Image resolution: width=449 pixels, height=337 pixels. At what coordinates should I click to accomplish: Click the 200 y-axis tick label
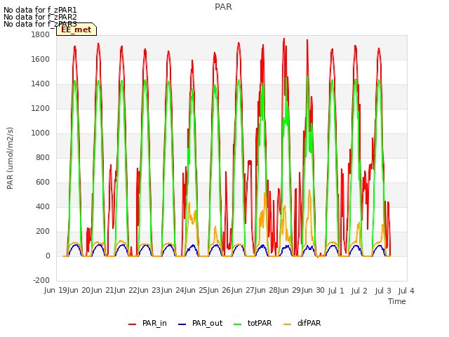click(x=43, y=232)
